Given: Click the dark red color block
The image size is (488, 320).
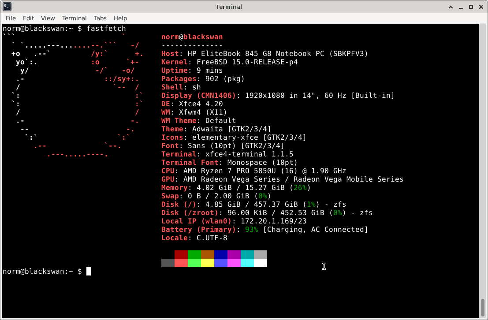Looking at the screenshot, I should pos(181,255).
